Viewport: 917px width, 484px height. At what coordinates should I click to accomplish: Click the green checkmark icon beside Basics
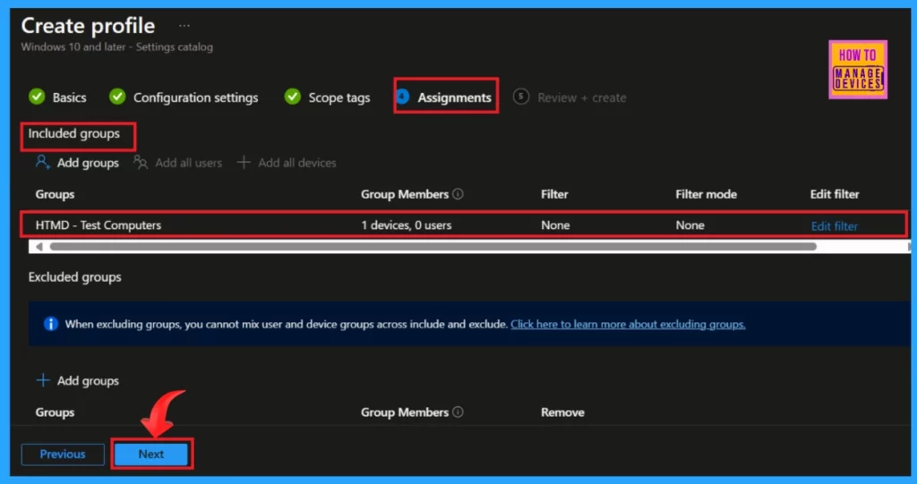[37, 97]
